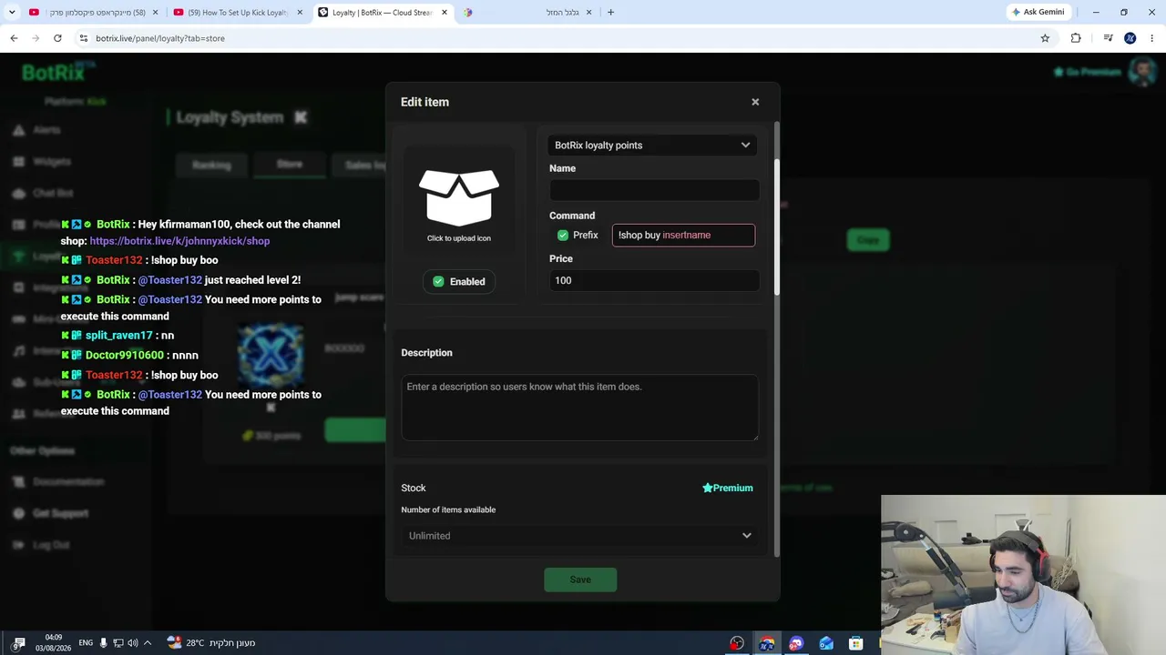Bookmark this page with the star icon
Screen dimensions: 1166x655
(x=1045, y=38)
